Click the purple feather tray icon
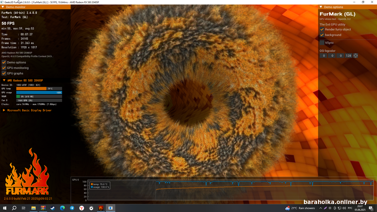 (x=325, y=208)
